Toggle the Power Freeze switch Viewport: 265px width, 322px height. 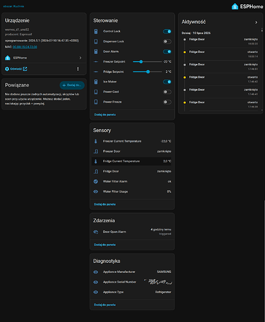click(x=167, y=102)
